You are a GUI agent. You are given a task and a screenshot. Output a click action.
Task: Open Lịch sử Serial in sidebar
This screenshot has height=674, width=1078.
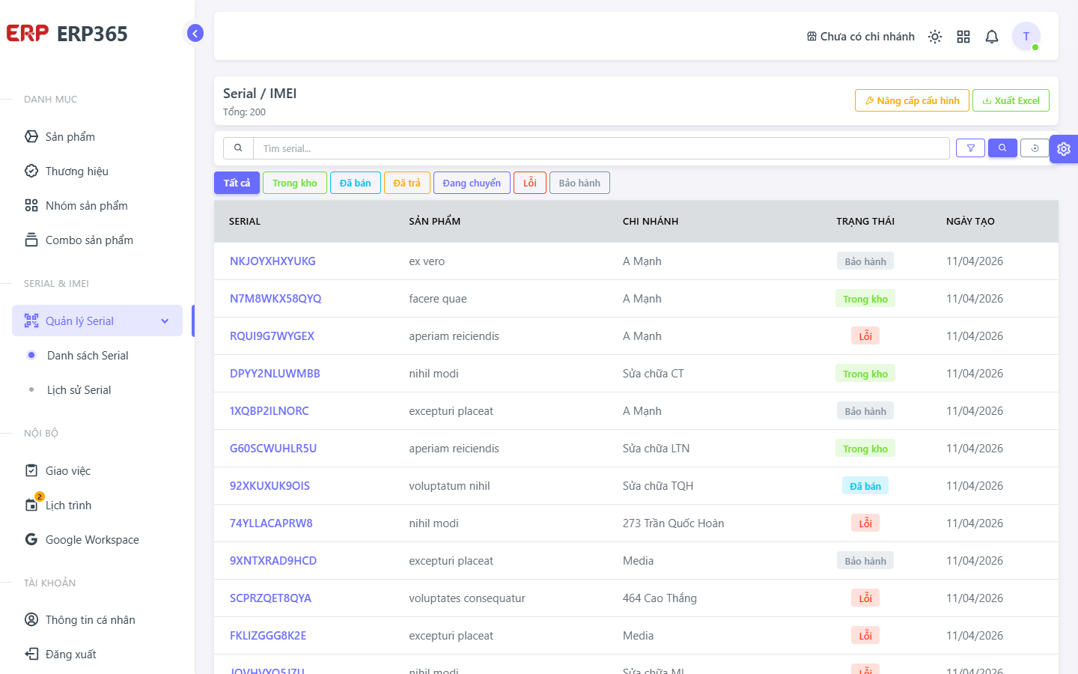tap(79, 390)
